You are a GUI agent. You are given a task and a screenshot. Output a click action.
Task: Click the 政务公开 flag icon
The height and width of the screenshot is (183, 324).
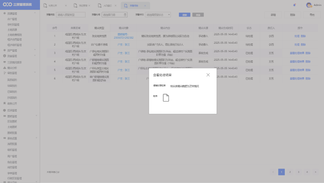[5, 103]
